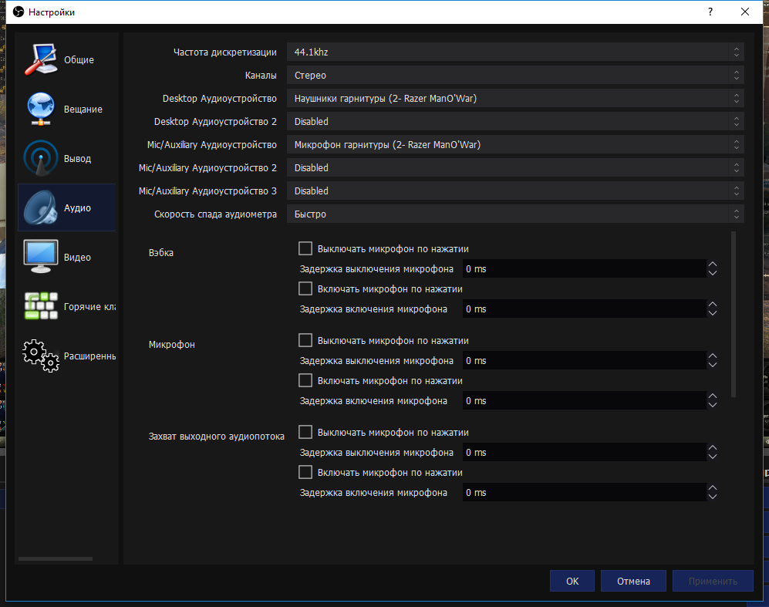The height and width of the screenshot is (607, 769).
Task: Enable Выключать микрофон по нажатии for Вэбка
Action: click(305, 248)
